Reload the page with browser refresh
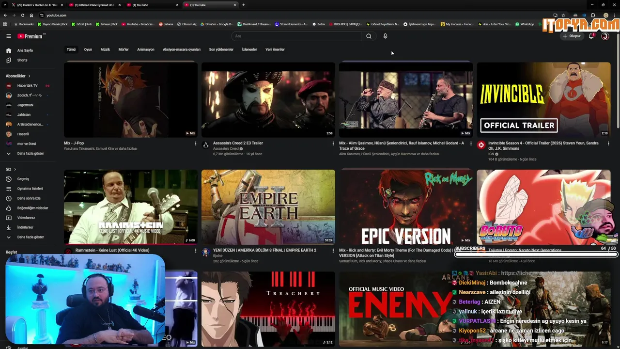This screenshot has height=349, width=620. coord(22,15)
